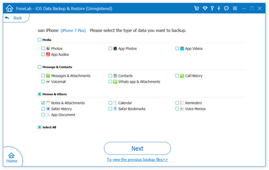The image size is (269, 170).
Task: Open the view previous backup files link
Action: (x=138, y=160)
